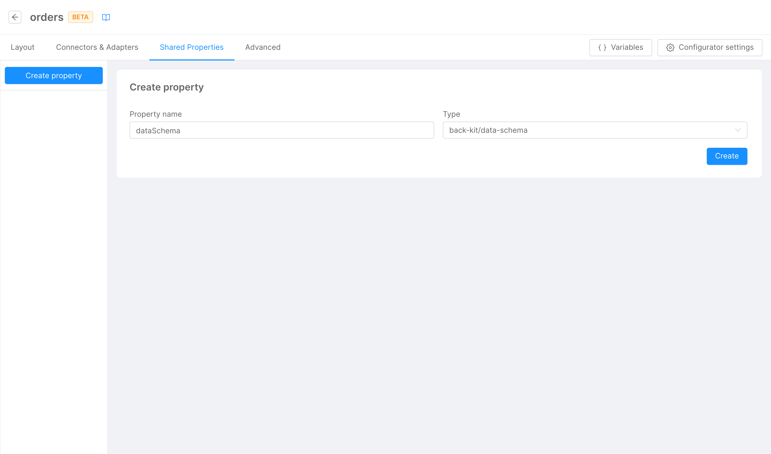The height and width of the screenshot is (454, 771).
Task: Click the orders title in the header
Action: pos(47,17)
